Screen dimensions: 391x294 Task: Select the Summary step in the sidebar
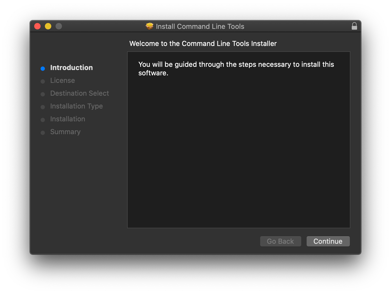(65, 132)
